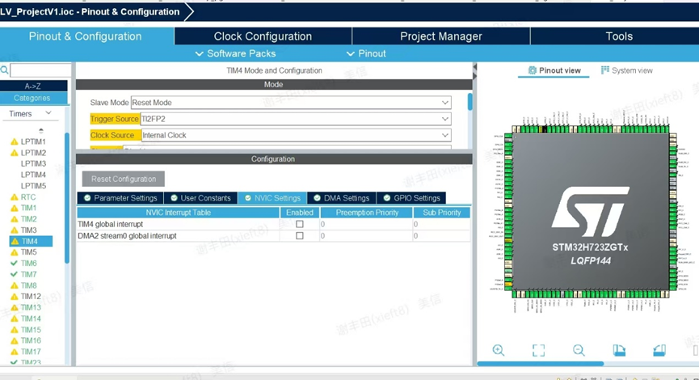Click the rotate-counterclockwise chip view icon
The image size is (699, 380).
tap(659, 351)
